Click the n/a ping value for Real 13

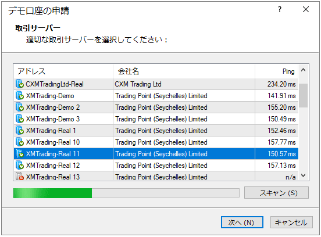tap(291, 177)
